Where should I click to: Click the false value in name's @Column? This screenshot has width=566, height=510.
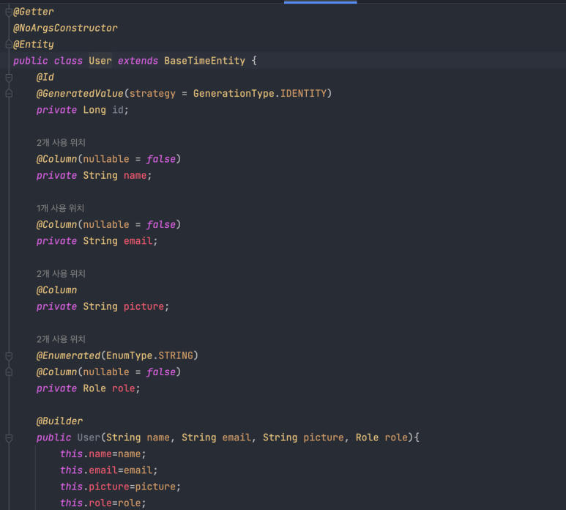pyautogui.click(x=161, y=159)
